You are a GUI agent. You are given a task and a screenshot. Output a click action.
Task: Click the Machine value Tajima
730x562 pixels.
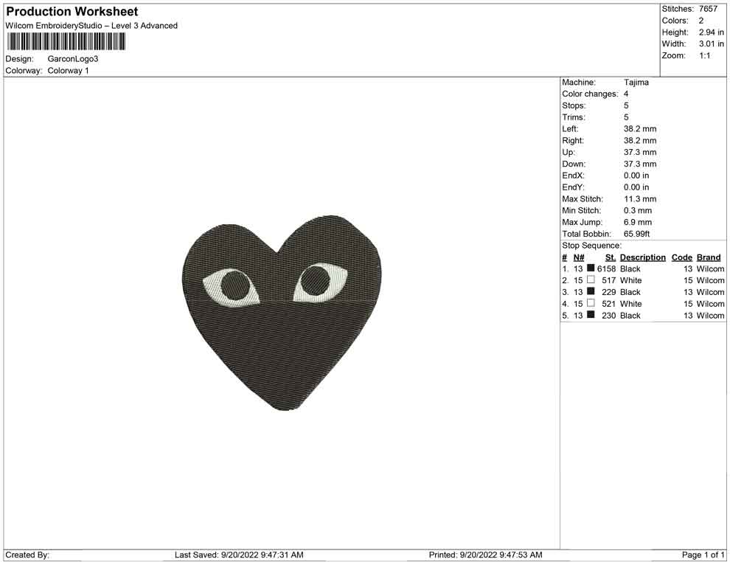click(x=636, y=83)
